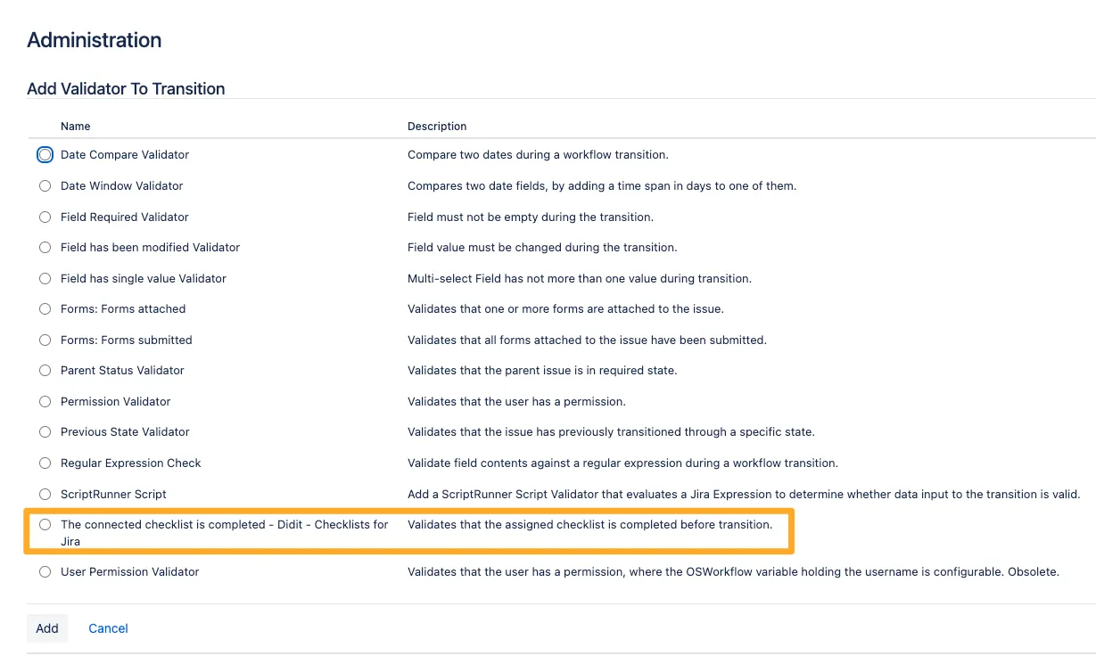
Task: Select the Regular Expression Check radio button
Action: (45, 463)
